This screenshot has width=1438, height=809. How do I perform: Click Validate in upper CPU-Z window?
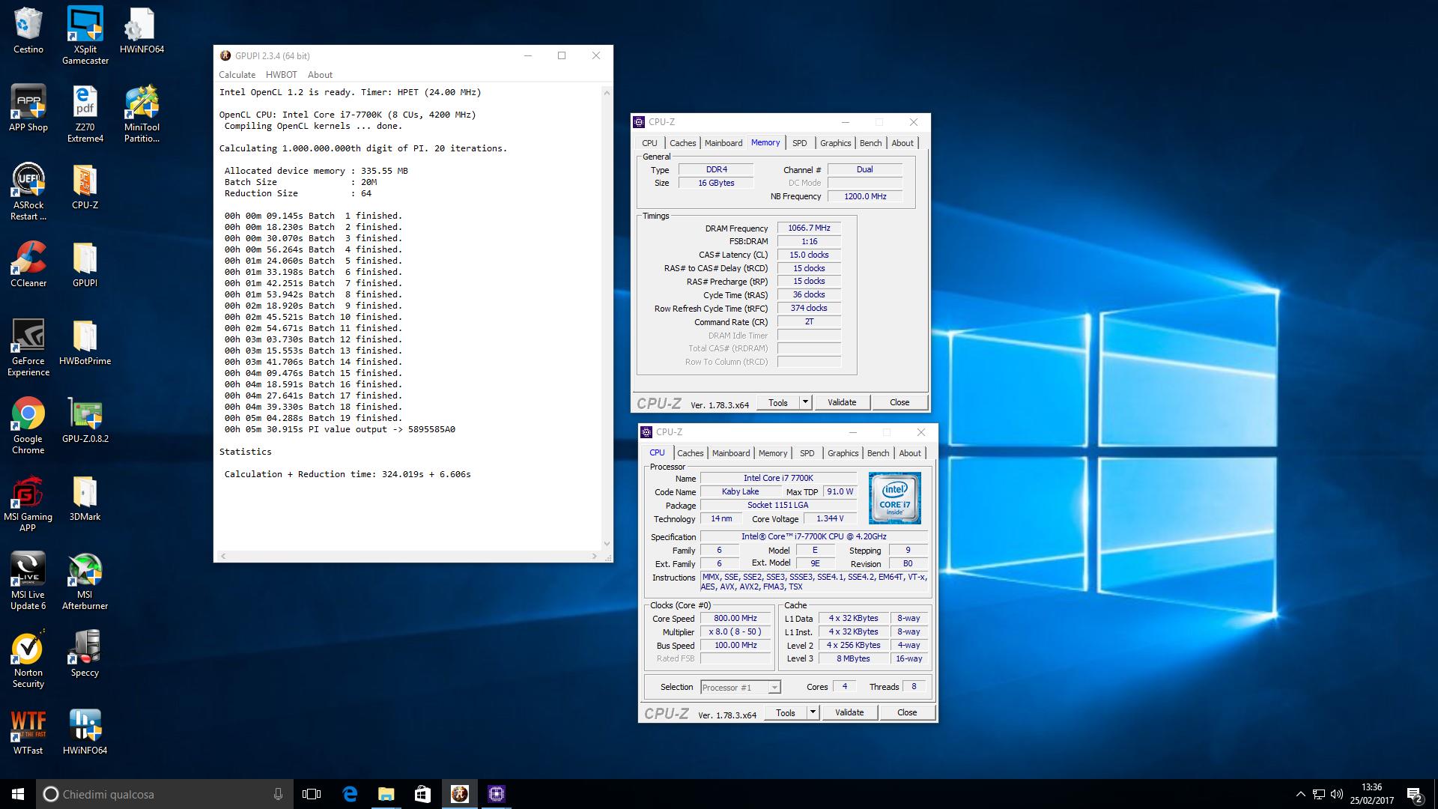tap(842, 402)
